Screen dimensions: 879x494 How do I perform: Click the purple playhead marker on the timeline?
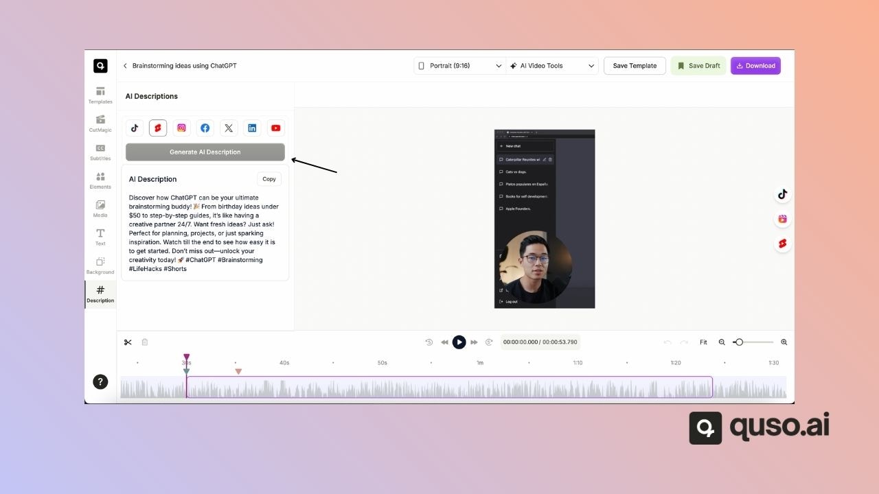tap(186, 357)
